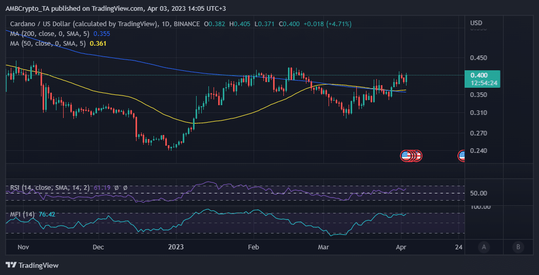Click the front US flag event icon in the cluster
This screenshot has height=275, width=539.
pyautogui.click(x=406, y=156)
